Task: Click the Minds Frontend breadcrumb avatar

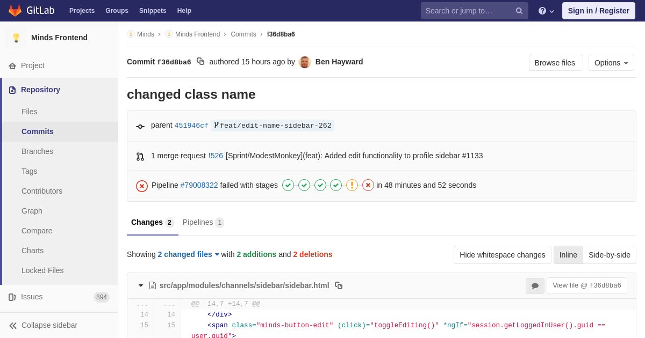Action: (169, 34)
